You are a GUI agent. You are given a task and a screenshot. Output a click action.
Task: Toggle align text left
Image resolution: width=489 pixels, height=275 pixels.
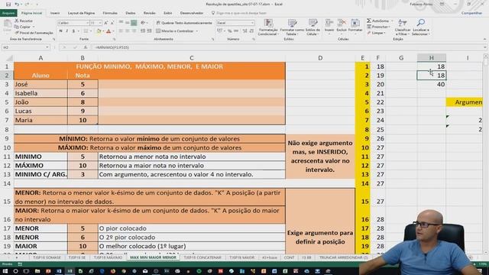pos(121,31)
